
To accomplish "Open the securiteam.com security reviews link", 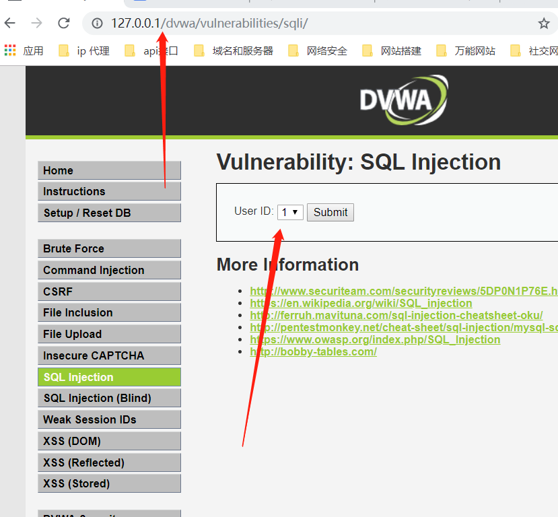I will click(x=404, y=291).
